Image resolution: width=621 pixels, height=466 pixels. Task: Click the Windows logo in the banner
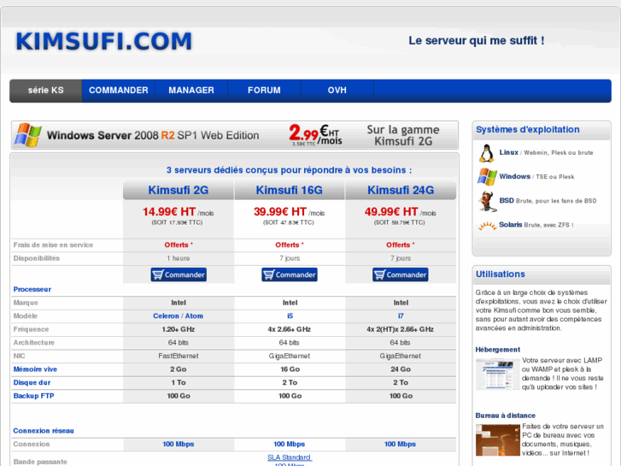tap(27, 135)
